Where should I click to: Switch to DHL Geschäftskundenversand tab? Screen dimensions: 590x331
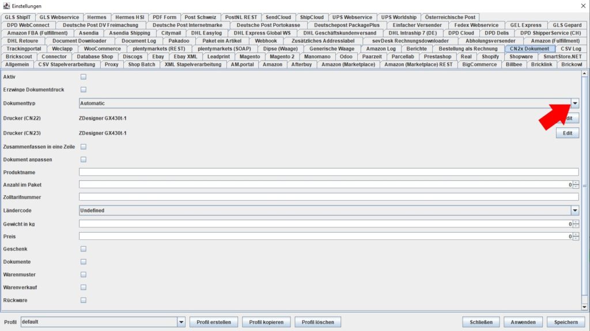click(x=340, y=33)
